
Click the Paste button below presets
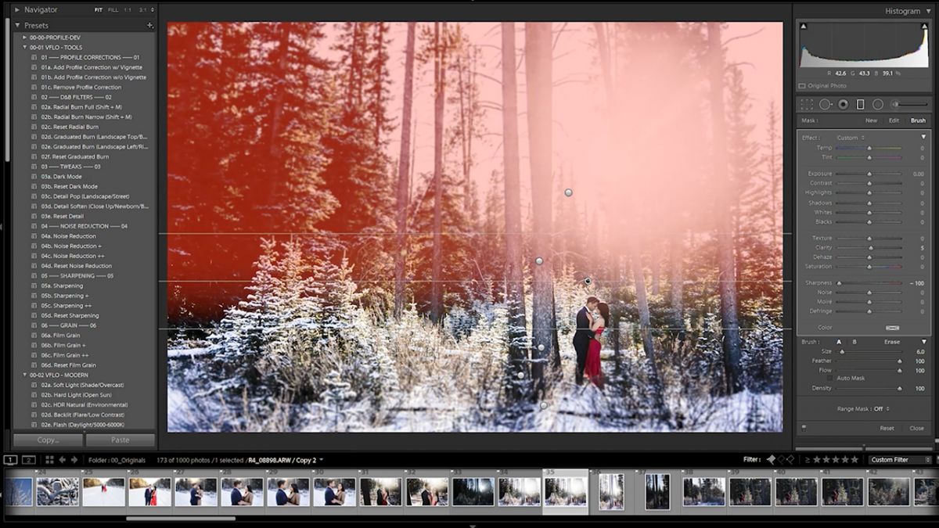[x=121, y=440]
